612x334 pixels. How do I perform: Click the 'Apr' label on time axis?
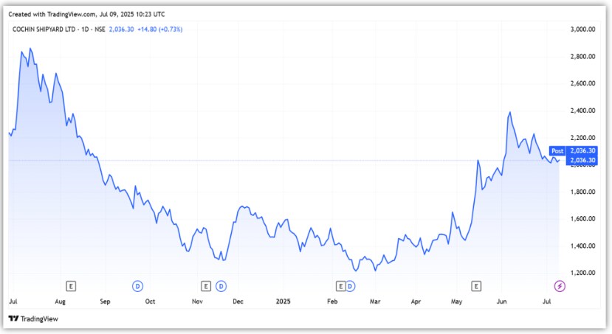pos(416,302)
